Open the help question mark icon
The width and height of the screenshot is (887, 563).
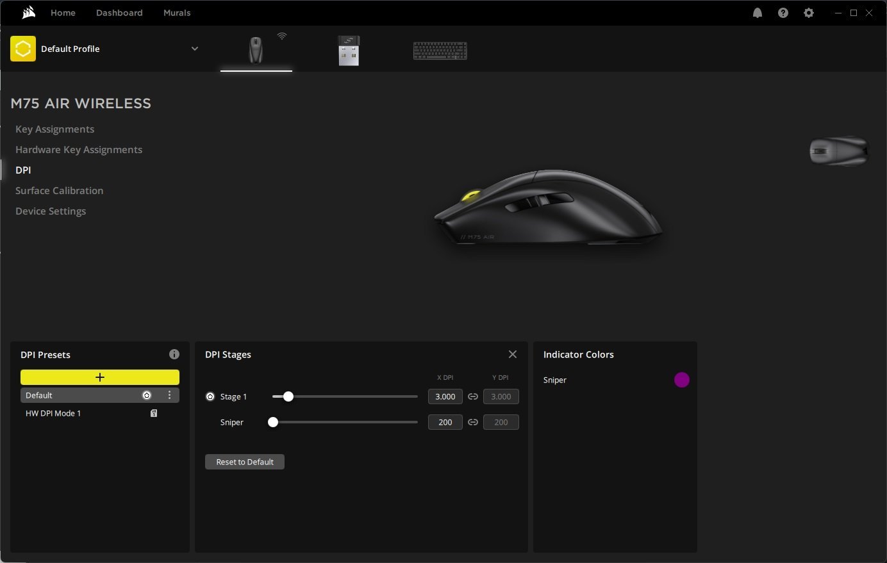click(783, 13)
